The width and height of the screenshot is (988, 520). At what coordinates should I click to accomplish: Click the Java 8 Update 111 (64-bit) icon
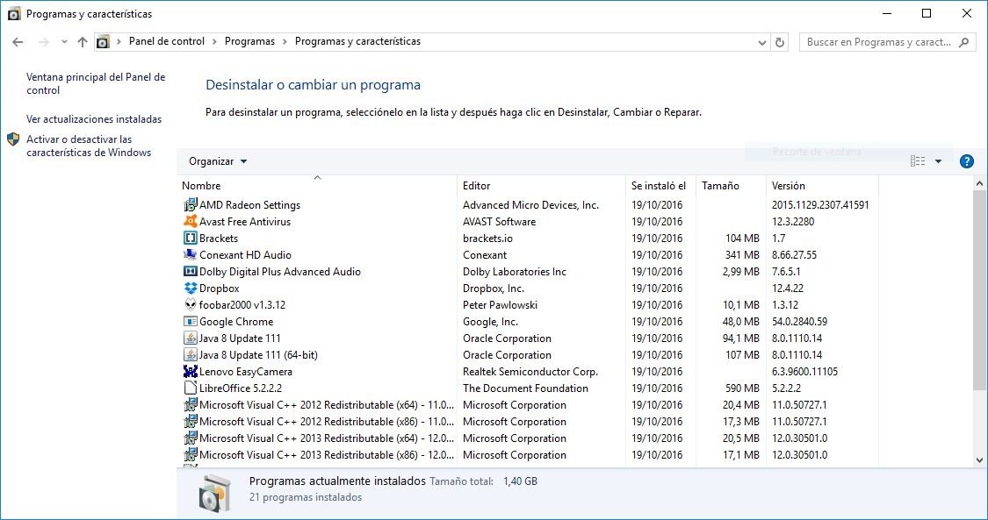click(x=191, y=354)
